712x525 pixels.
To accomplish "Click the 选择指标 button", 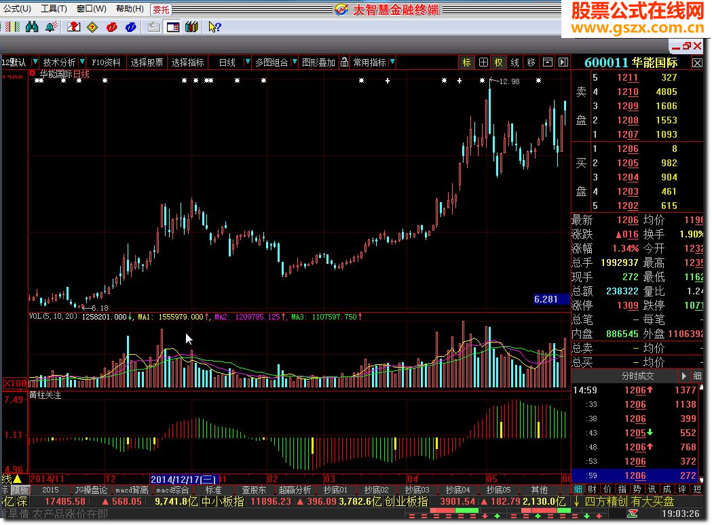I will tap(187, 62).
